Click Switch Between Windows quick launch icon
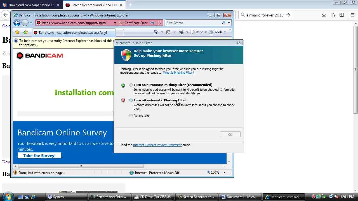The height and width of the screenshot is (201, 358). (x=27, y=197)
